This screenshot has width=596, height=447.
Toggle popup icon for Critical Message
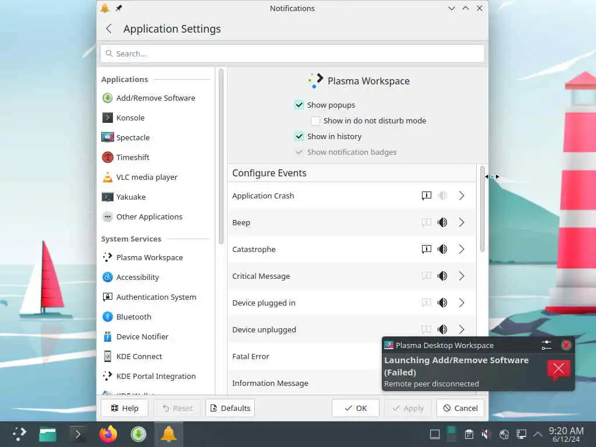[x=427, y=276]
